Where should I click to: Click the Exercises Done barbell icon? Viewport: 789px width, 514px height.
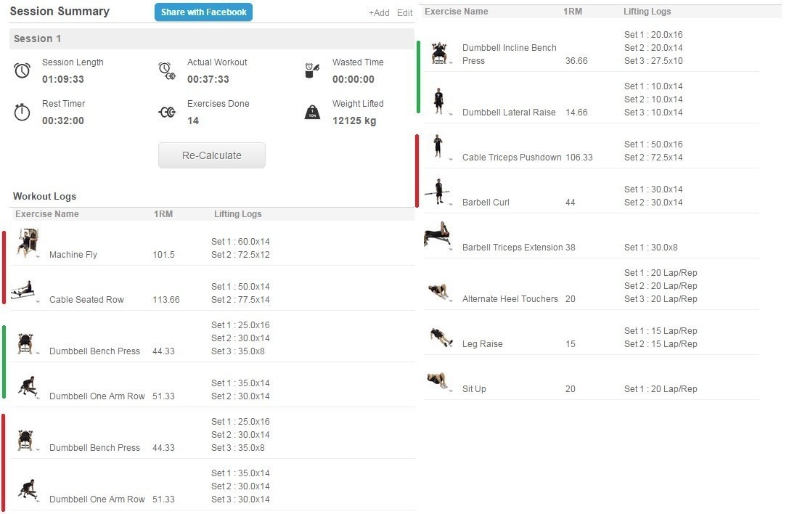click(167, 113)
